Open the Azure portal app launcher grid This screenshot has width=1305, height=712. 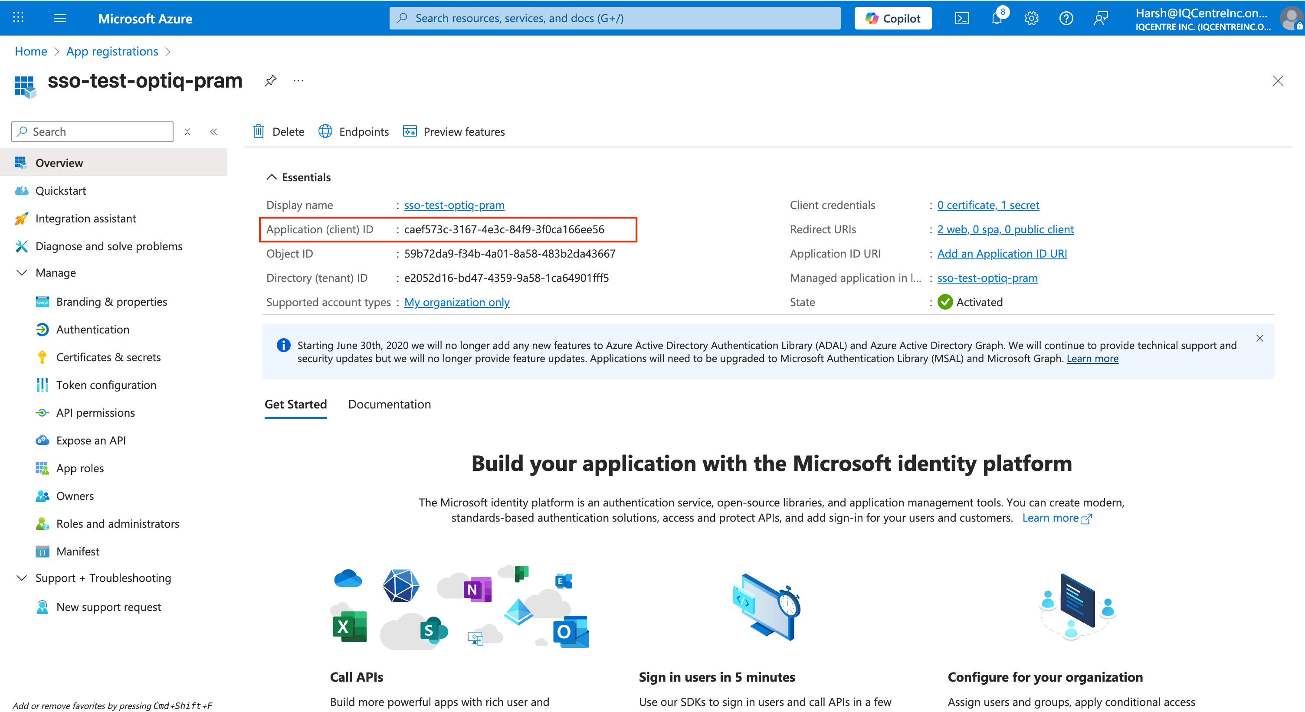coord(18,18)
